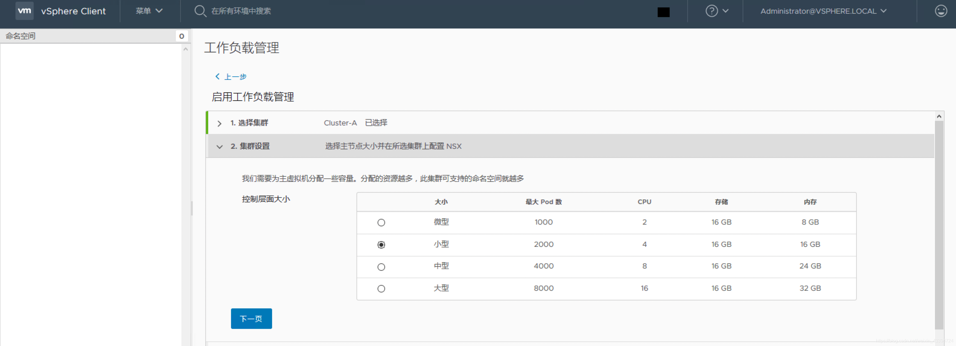The height and width of the screenshot is (346, 956).
Task: Click the 大小 column header
Action: [x=441, y=202]
